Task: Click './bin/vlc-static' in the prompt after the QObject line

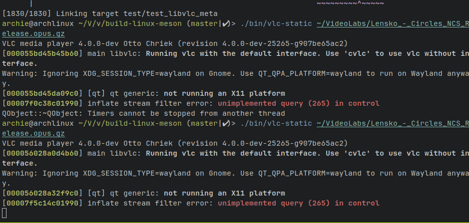Action: point(276,123)
